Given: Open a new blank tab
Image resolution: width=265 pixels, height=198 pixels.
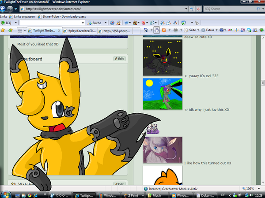Looking at the screenshot, I should [x=136, y=31].
